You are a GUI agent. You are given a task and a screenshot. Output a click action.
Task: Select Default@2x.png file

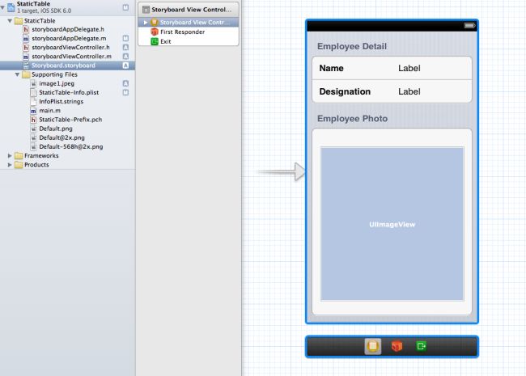pyautogui.click(x=62, y=137)
